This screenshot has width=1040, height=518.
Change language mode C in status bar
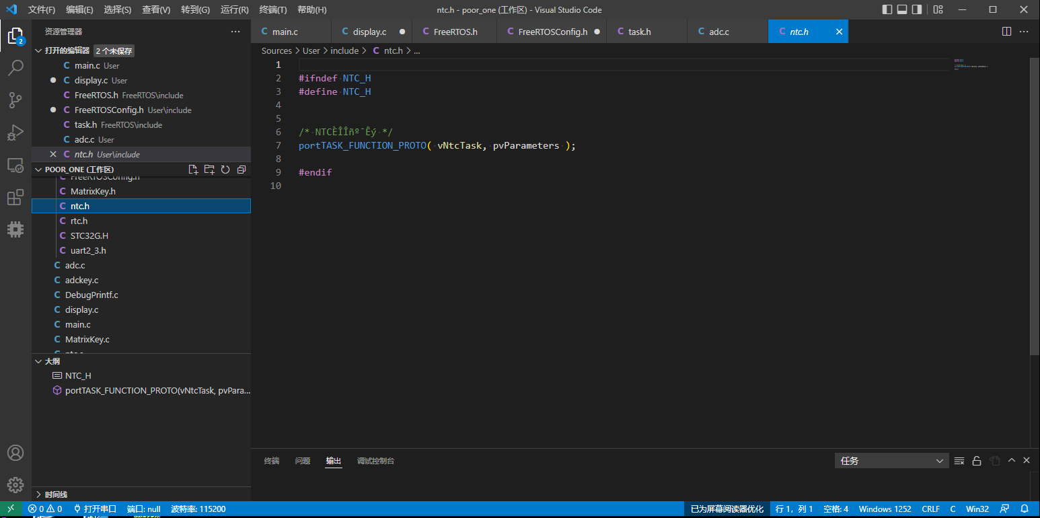click(x=953, y=509)
